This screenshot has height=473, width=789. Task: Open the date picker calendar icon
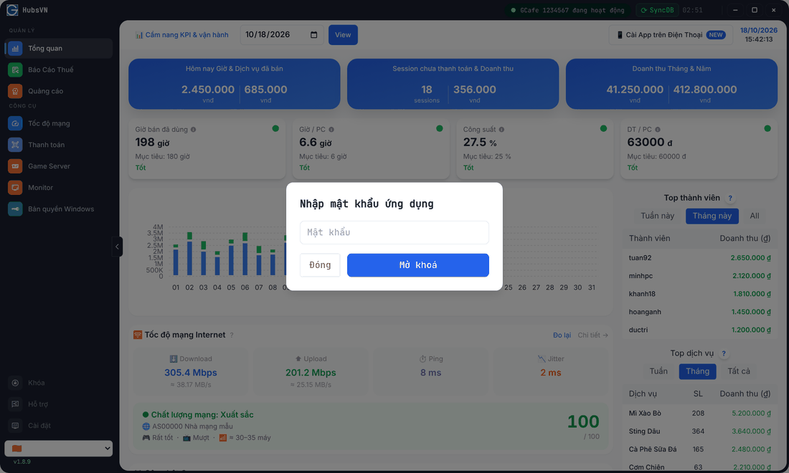tap(314, 34)
